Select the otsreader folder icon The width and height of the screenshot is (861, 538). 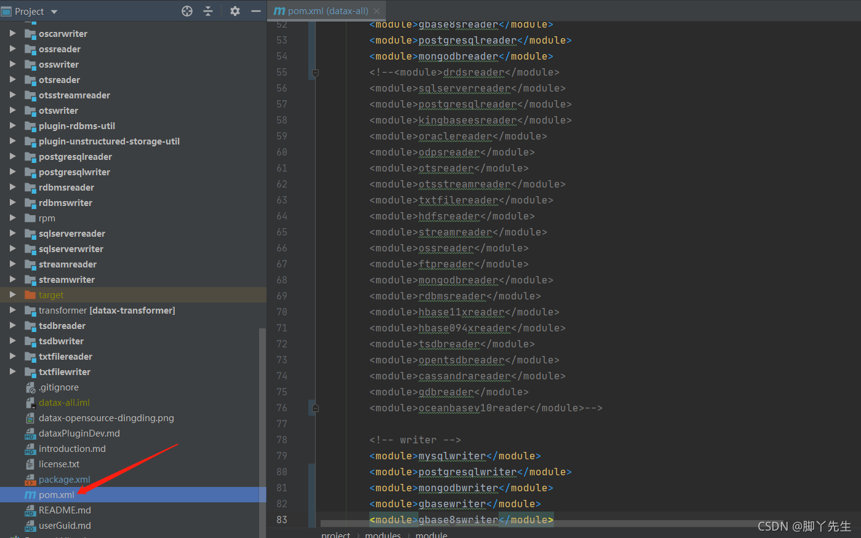[x=30, y=80]
